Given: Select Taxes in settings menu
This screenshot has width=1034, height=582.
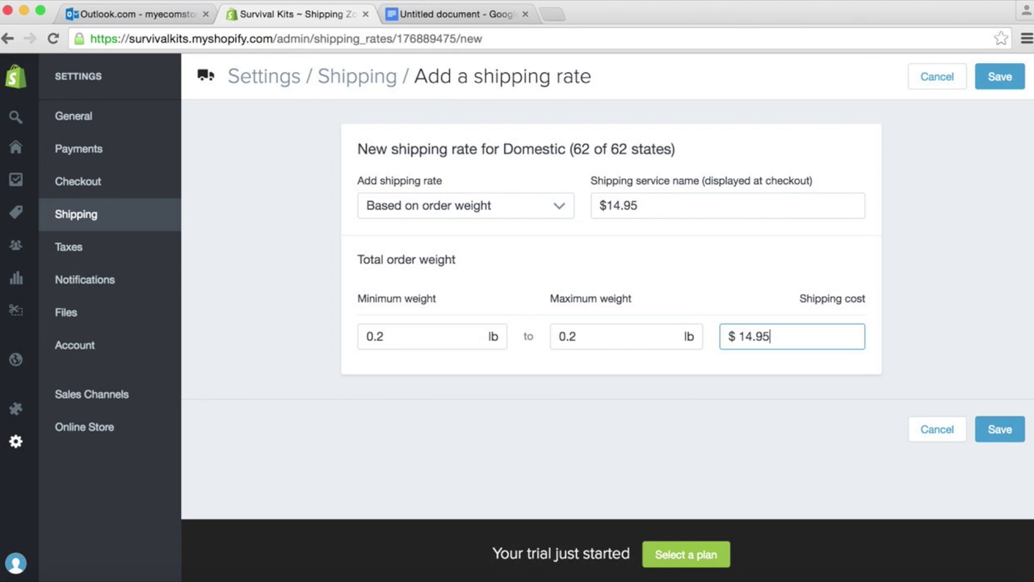Looking at the screenshot, I should (69, 247).
